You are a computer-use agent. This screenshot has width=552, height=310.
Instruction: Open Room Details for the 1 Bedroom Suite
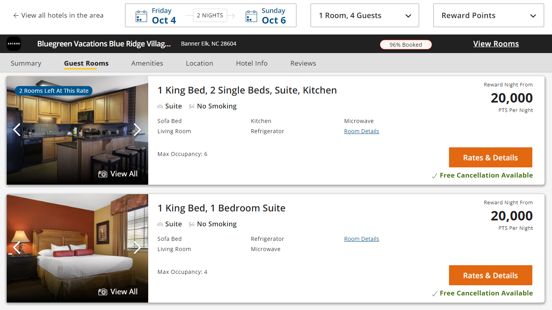coord(361,238)
